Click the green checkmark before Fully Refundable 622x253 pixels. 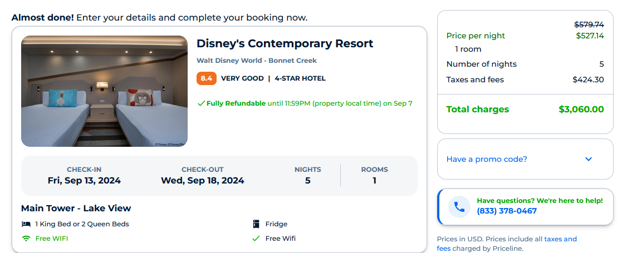tap(201, 103)
